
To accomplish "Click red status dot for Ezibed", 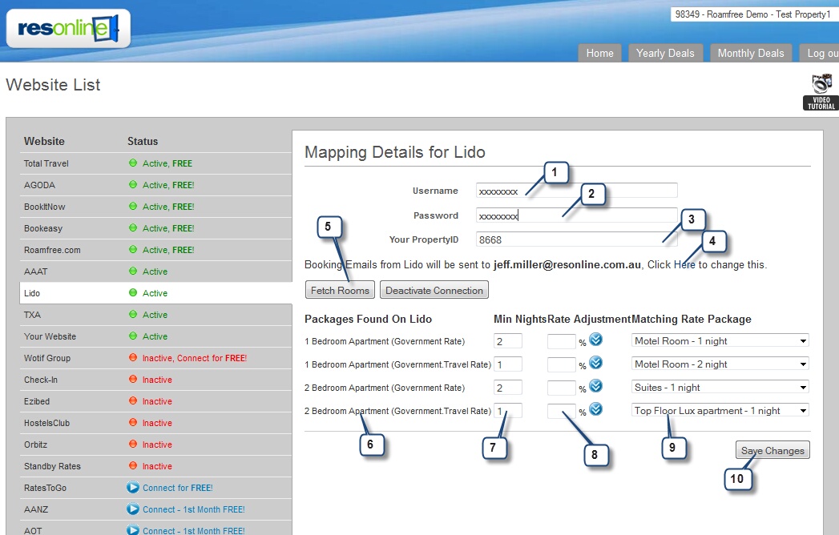I will 133,400.
